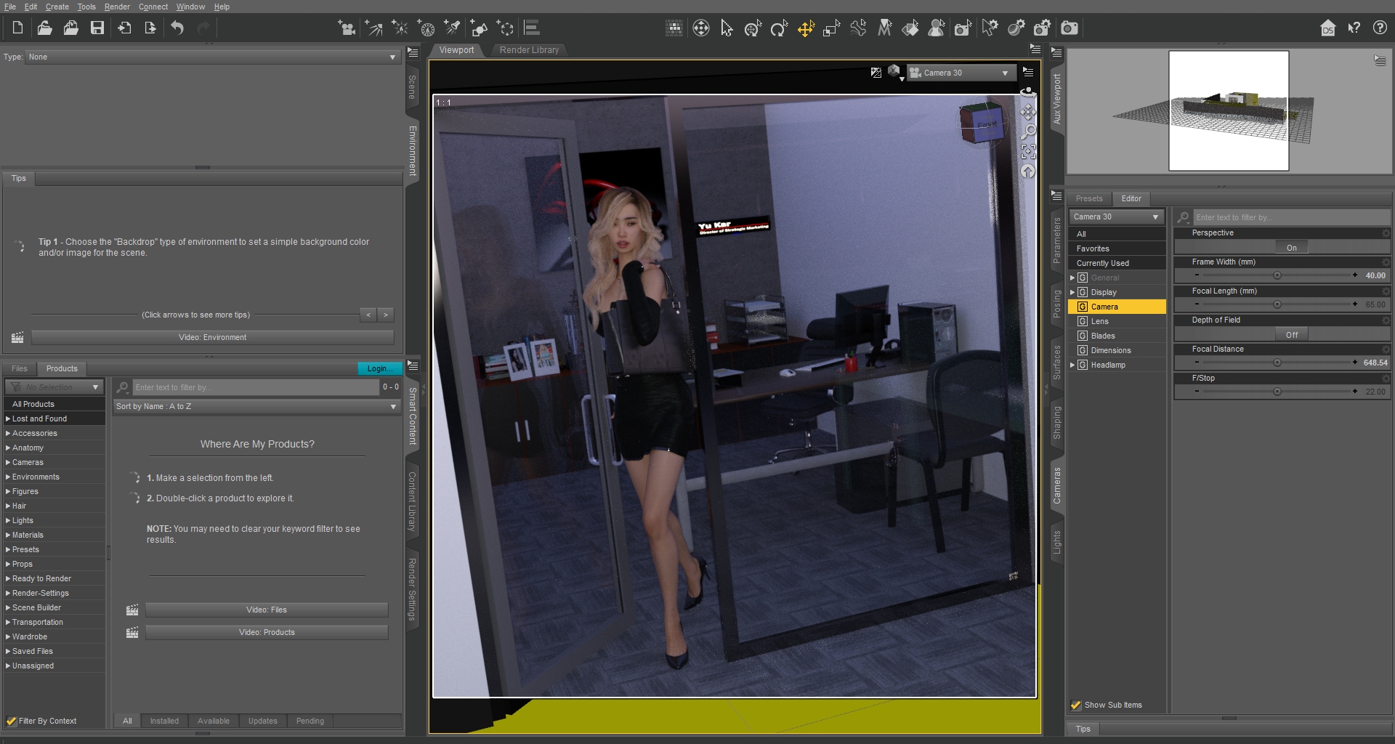
Task: Expand the Environments category
Action: pos(8,477)
